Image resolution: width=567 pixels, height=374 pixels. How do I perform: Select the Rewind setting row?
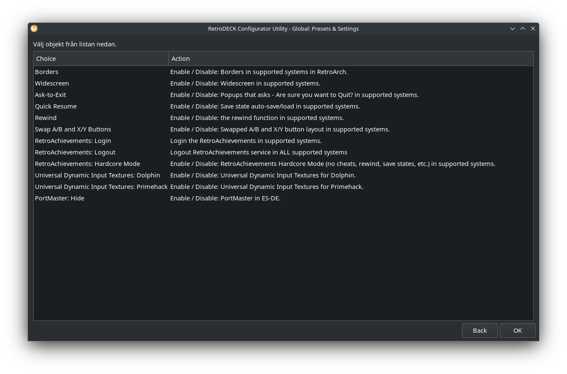coord(46,118)
